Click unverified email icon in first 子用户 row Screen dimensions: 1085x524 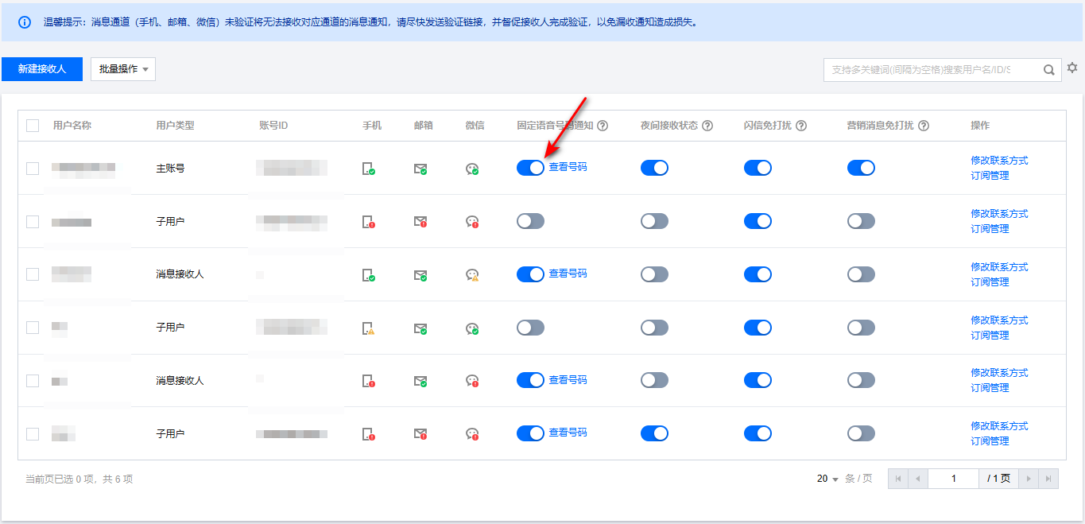420,222
